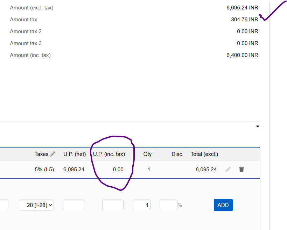Click the Qty column header
This screenshot has width=287, height=230.
click(x=147, y=154)
